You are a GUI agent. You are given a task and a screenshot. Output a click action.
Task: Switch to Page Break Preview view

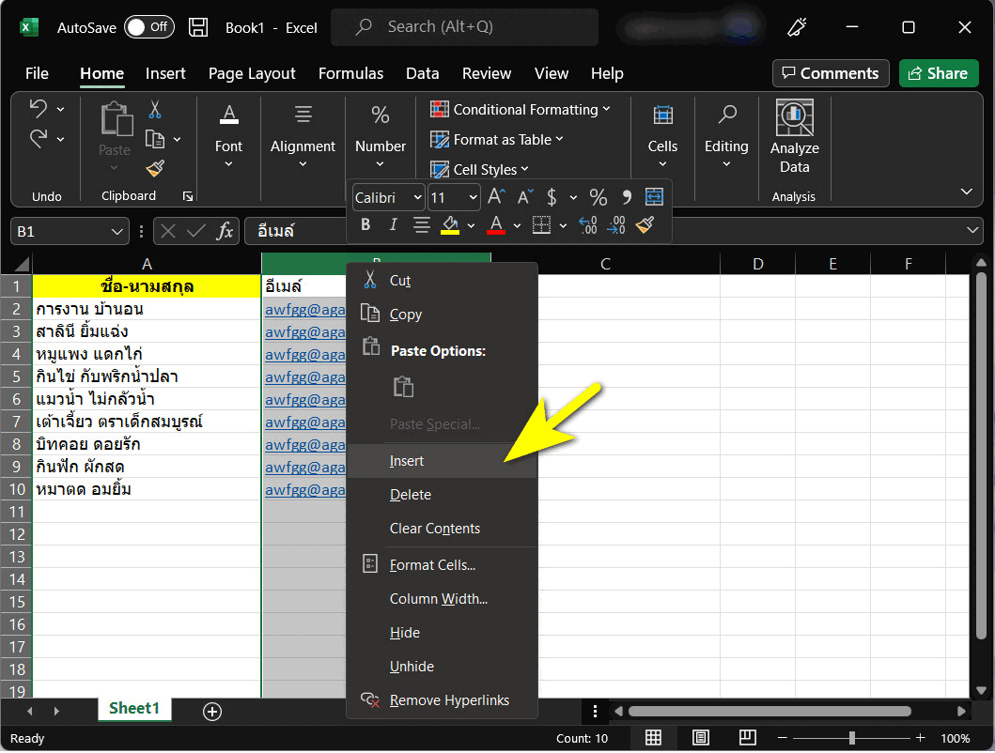pos(749,738)
